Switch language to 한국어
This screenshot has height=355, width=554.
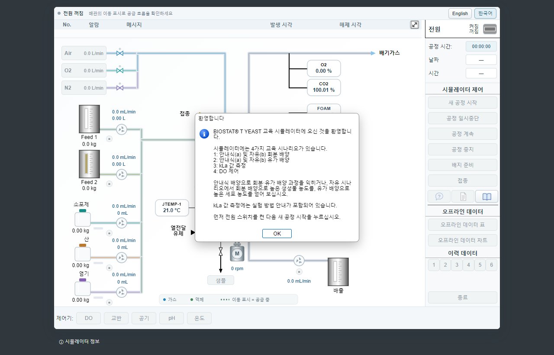485,13
